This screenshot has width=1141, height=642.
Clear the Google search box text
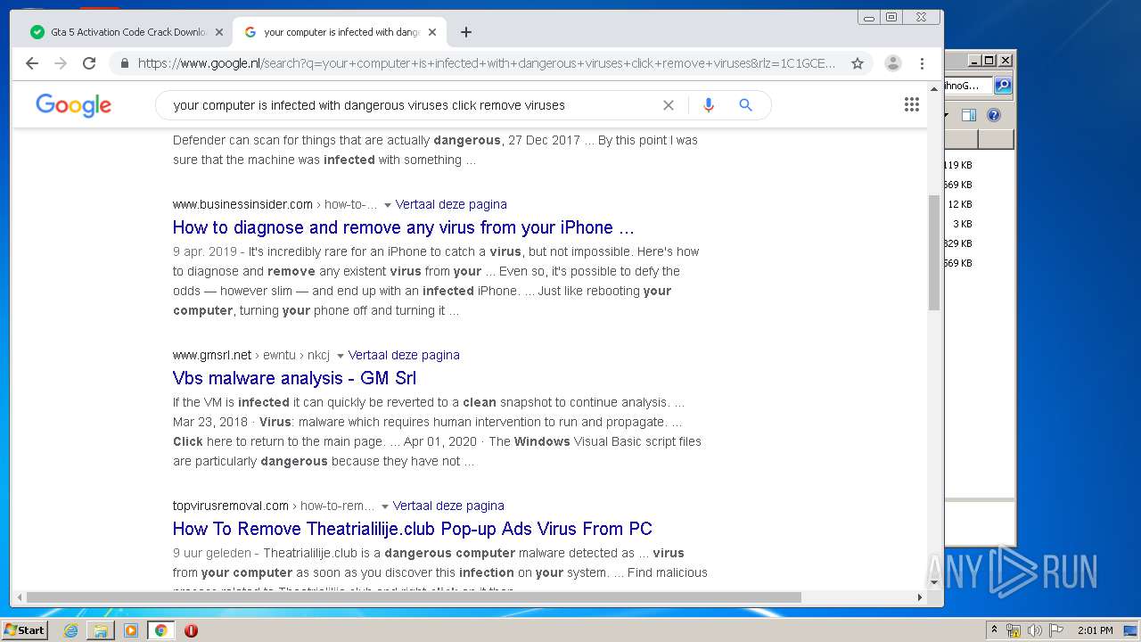coord(669,105)
